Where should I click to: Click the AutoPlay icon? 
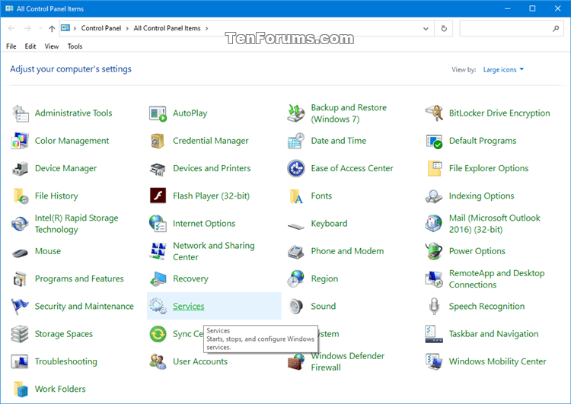(x=158, y=113)
